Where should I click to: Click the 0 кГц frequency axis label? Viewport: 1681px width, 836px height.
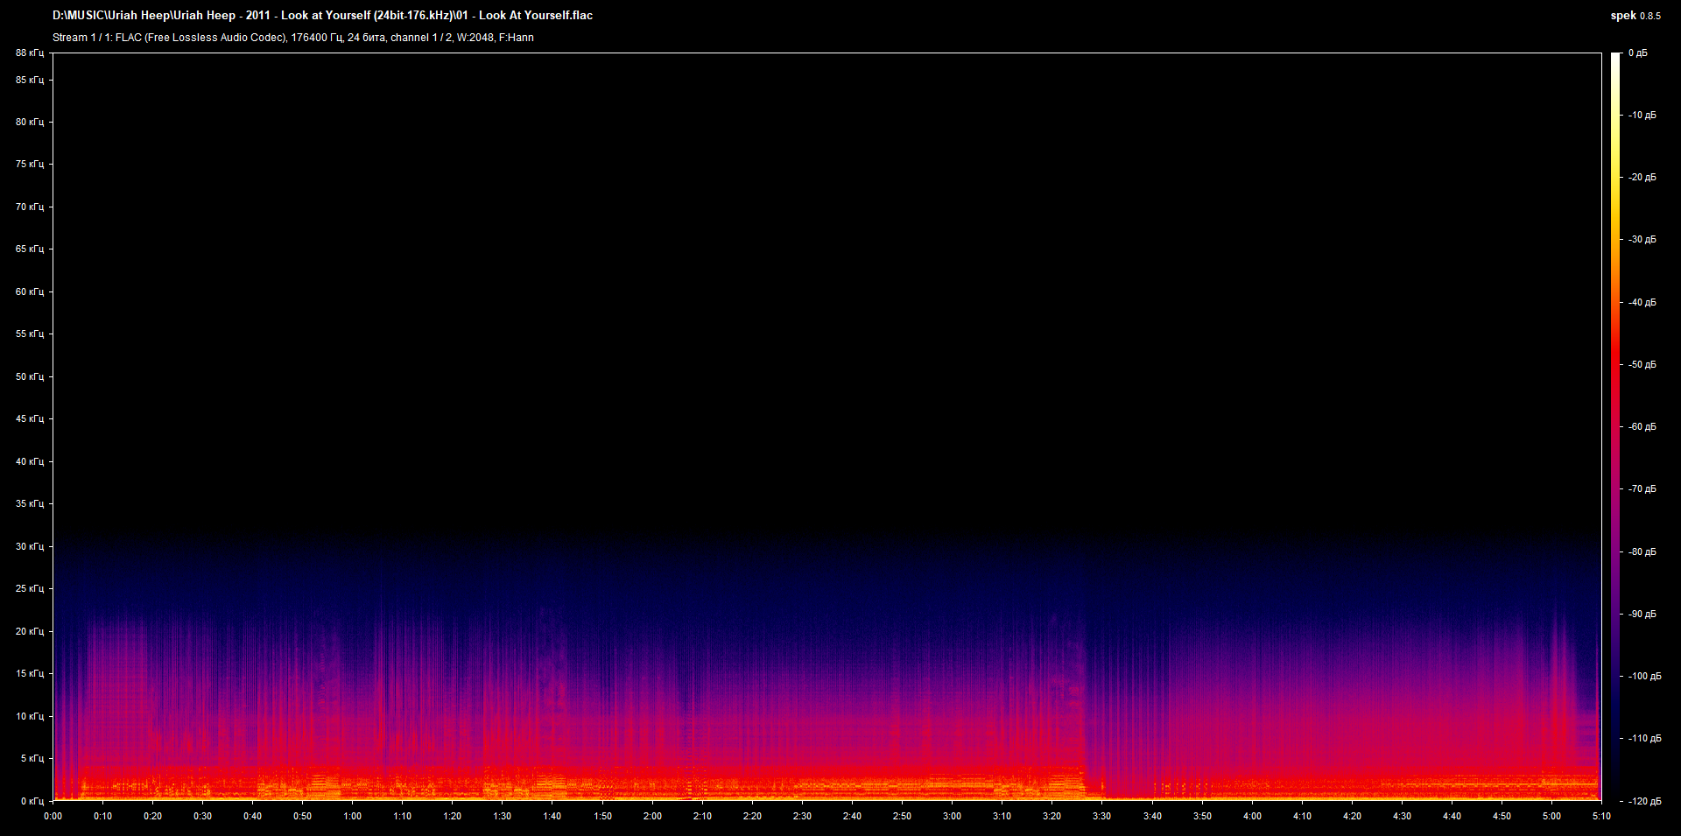32,801
